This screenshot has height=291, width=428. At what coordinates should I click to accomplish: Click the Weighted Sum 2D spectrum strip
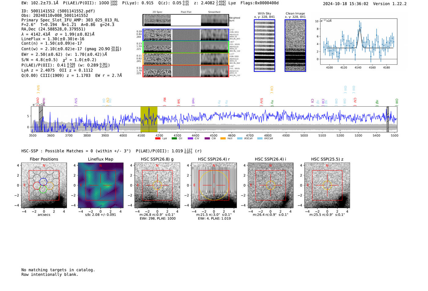[186, 20]
